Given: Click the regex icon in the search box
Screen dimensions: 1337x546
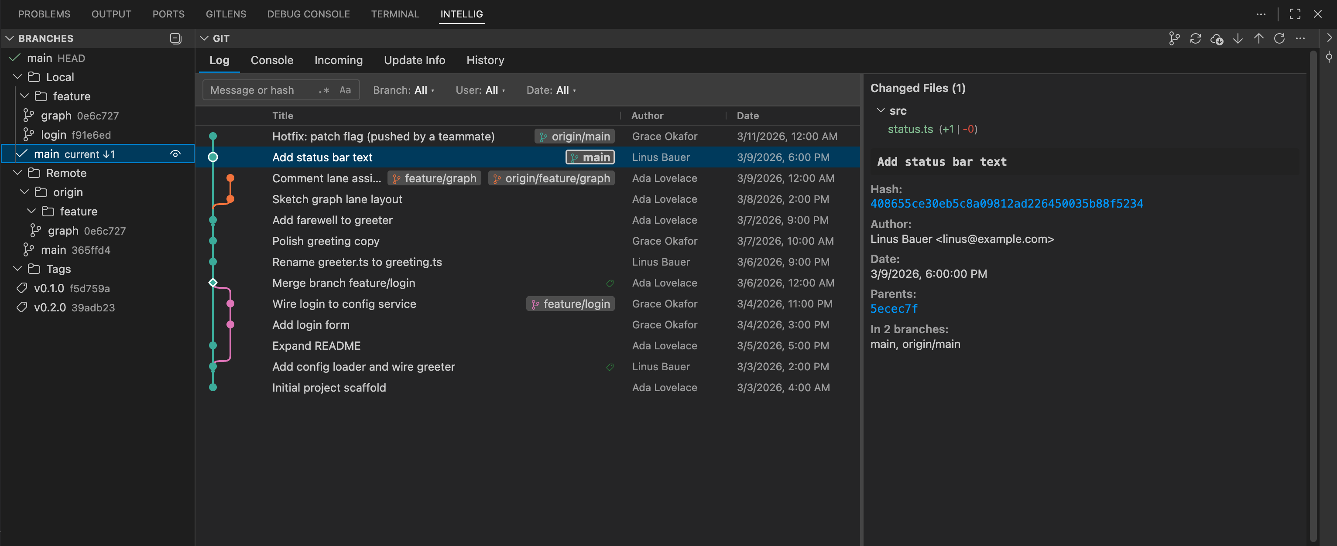Looking at the screenshot, I should coord(324,90).
